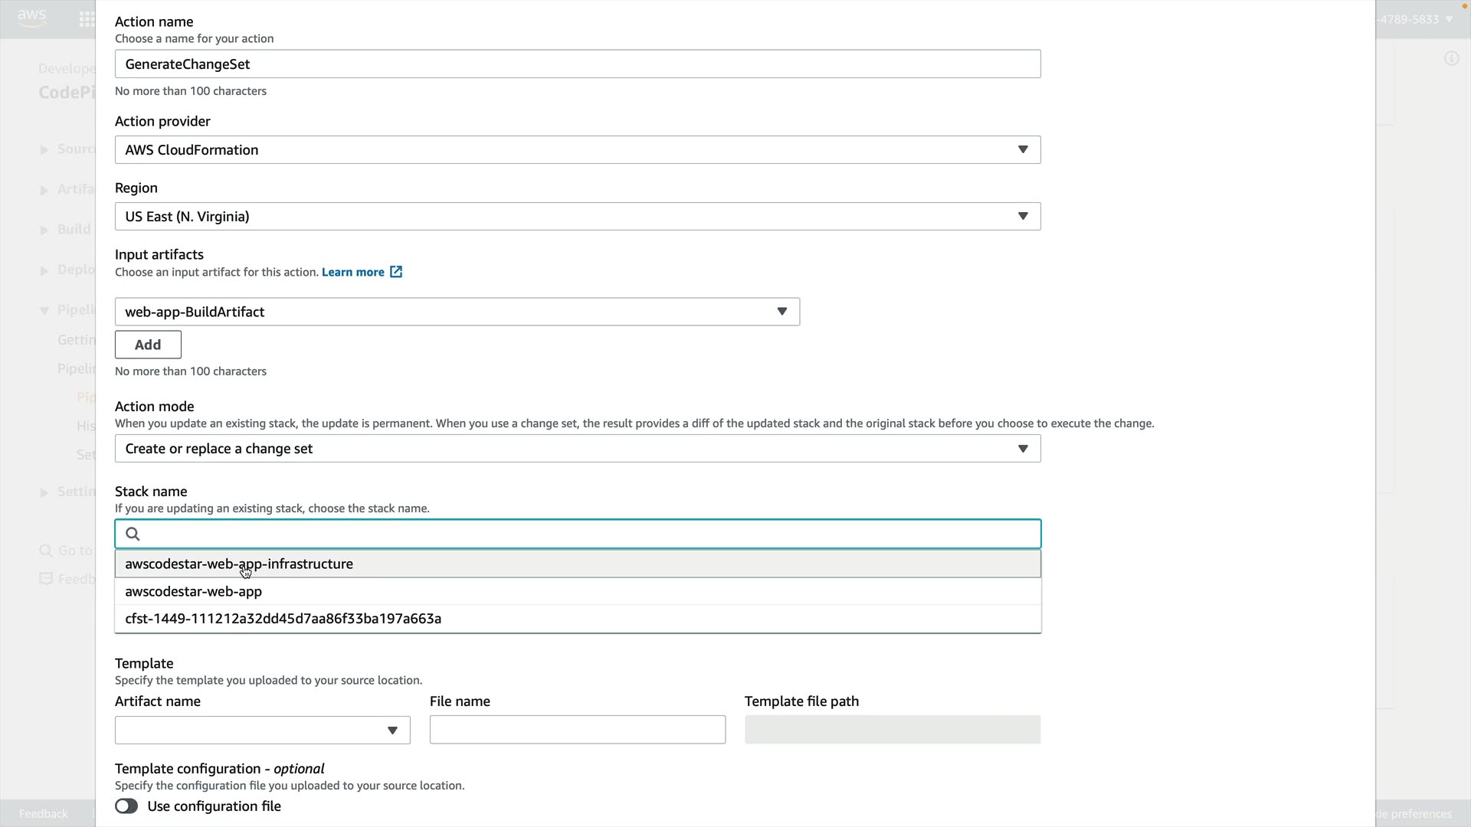Click the search magnifier in Stack name field
The image size is (1471, 827).
click(133, 534)
